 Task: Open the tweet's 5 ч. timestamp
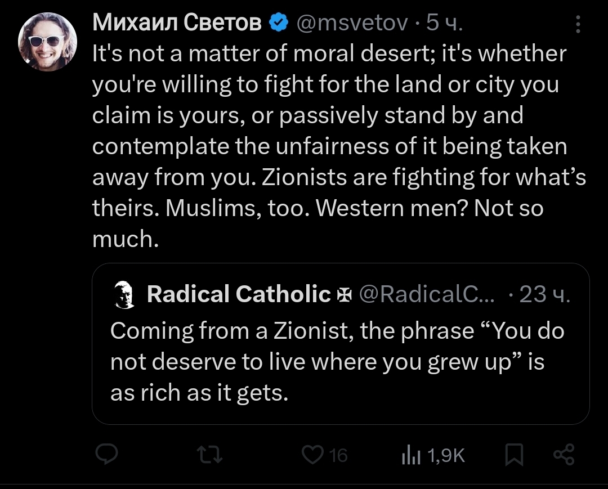444,23
